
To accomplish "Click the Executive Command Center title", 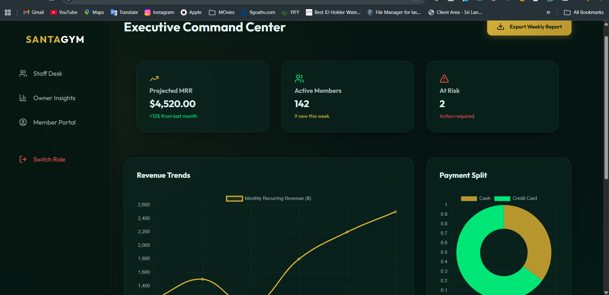I will coord(205,27).
